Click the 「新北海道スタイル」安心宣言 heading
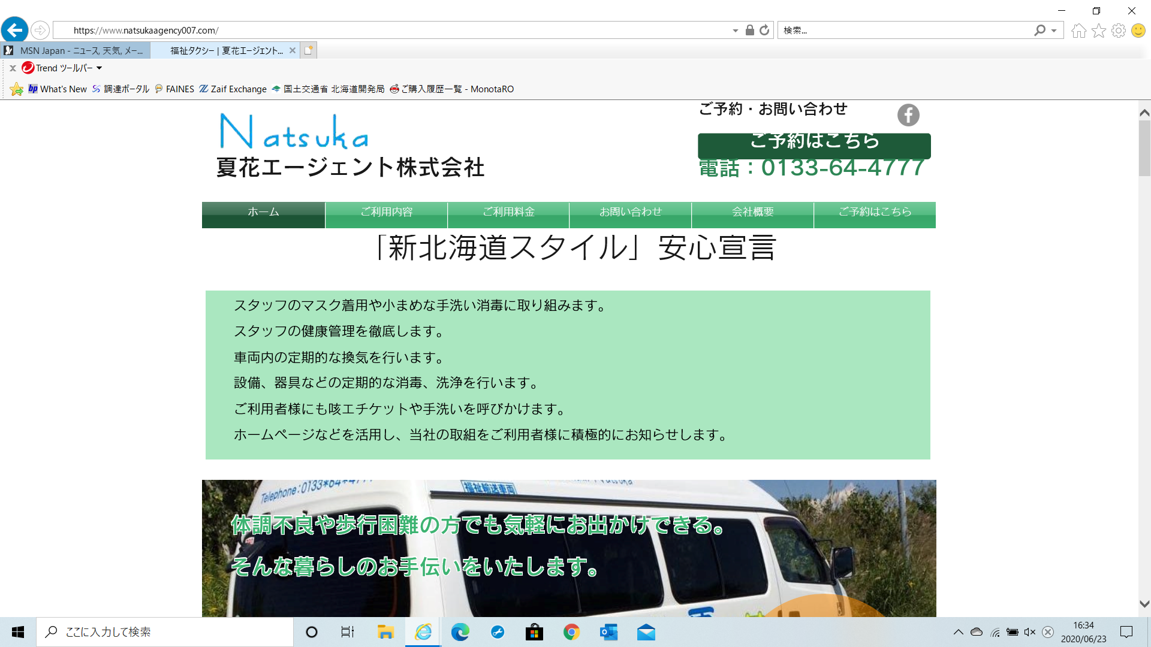 coord(575,248)
